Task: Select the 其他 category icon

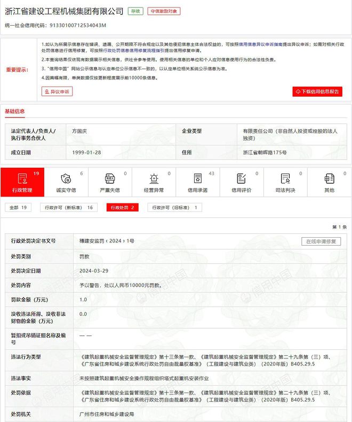Action: [x=330, y=179]
